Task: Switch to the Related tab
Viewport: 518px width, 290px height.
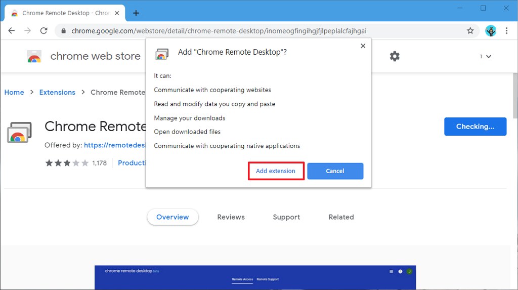Action: click(341, 217)
